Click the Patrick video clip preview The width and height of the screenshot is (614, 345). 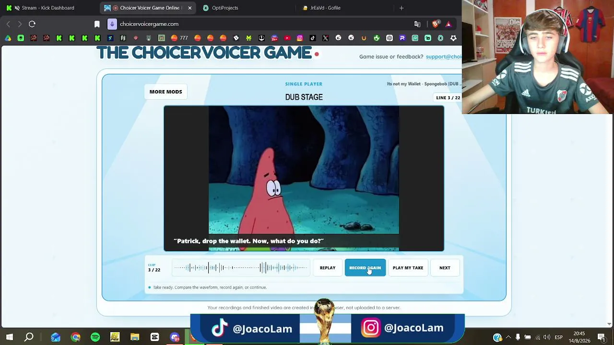[x=304, y=178]
